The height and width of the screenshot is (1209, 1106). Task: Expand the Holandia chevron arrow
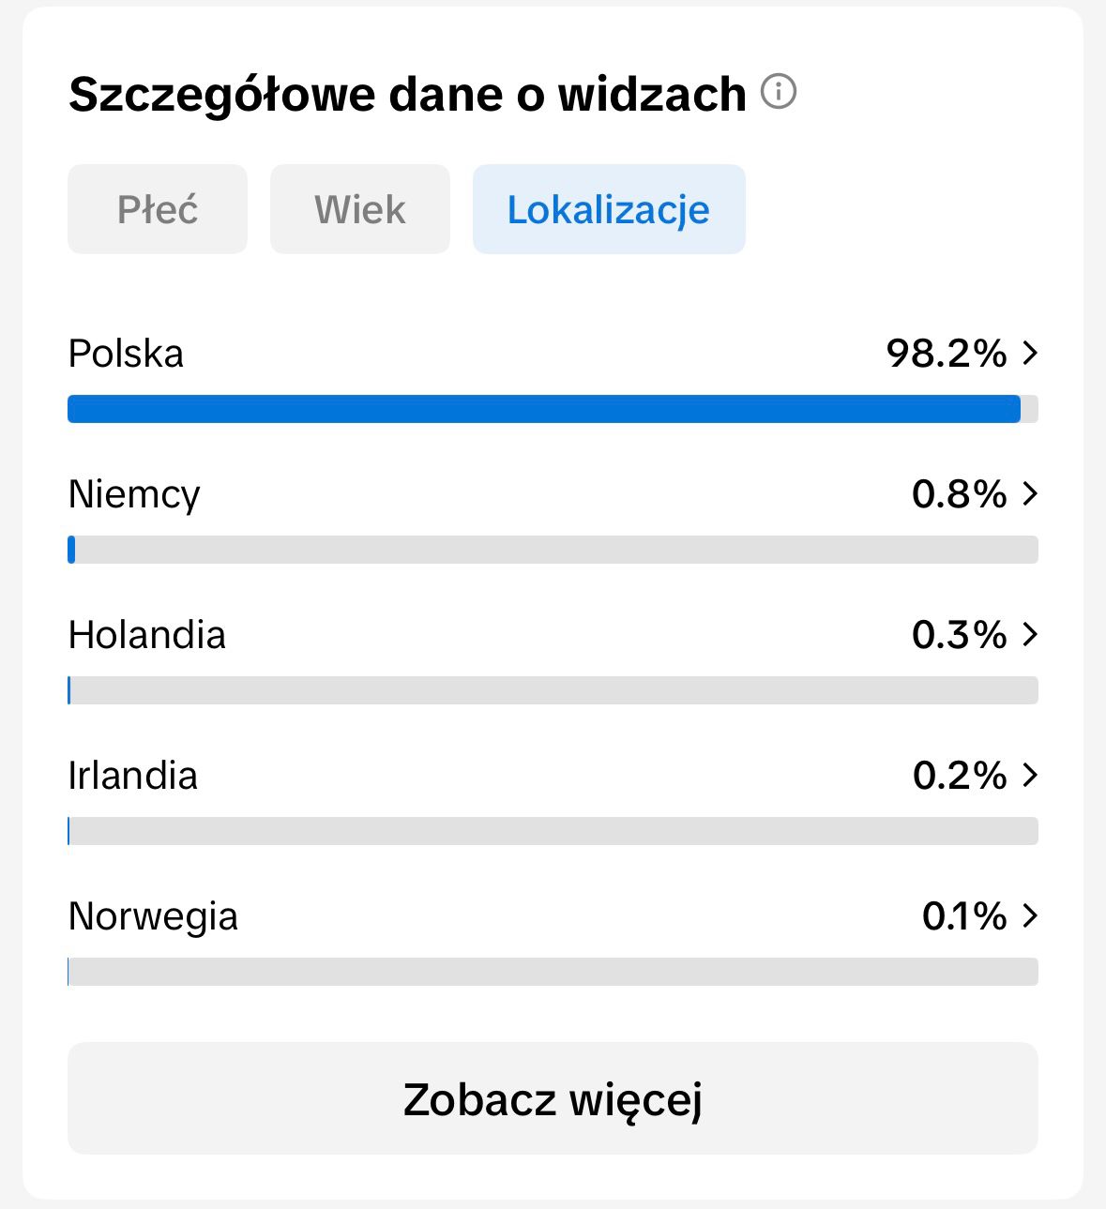coord(1030,635)
